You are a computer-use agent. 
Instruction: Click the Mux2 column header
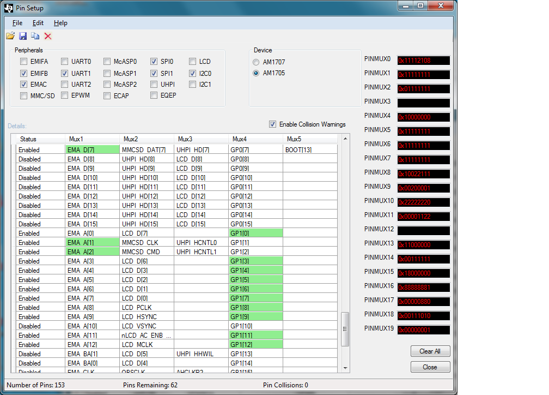pyautogui.click(x=147, y=139)
